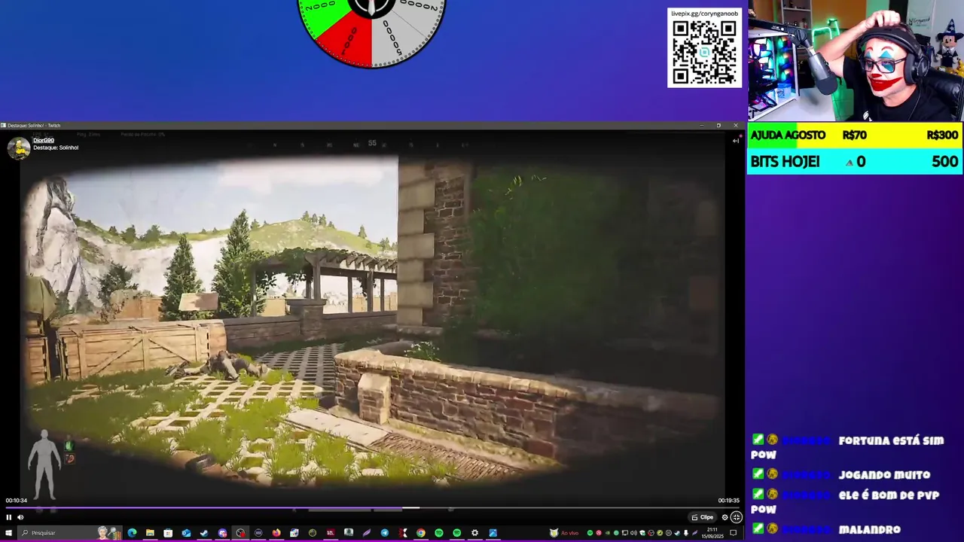Open the Windows Start menu
This screenshot has width=964, height=542.
click(x=8, y=533)
